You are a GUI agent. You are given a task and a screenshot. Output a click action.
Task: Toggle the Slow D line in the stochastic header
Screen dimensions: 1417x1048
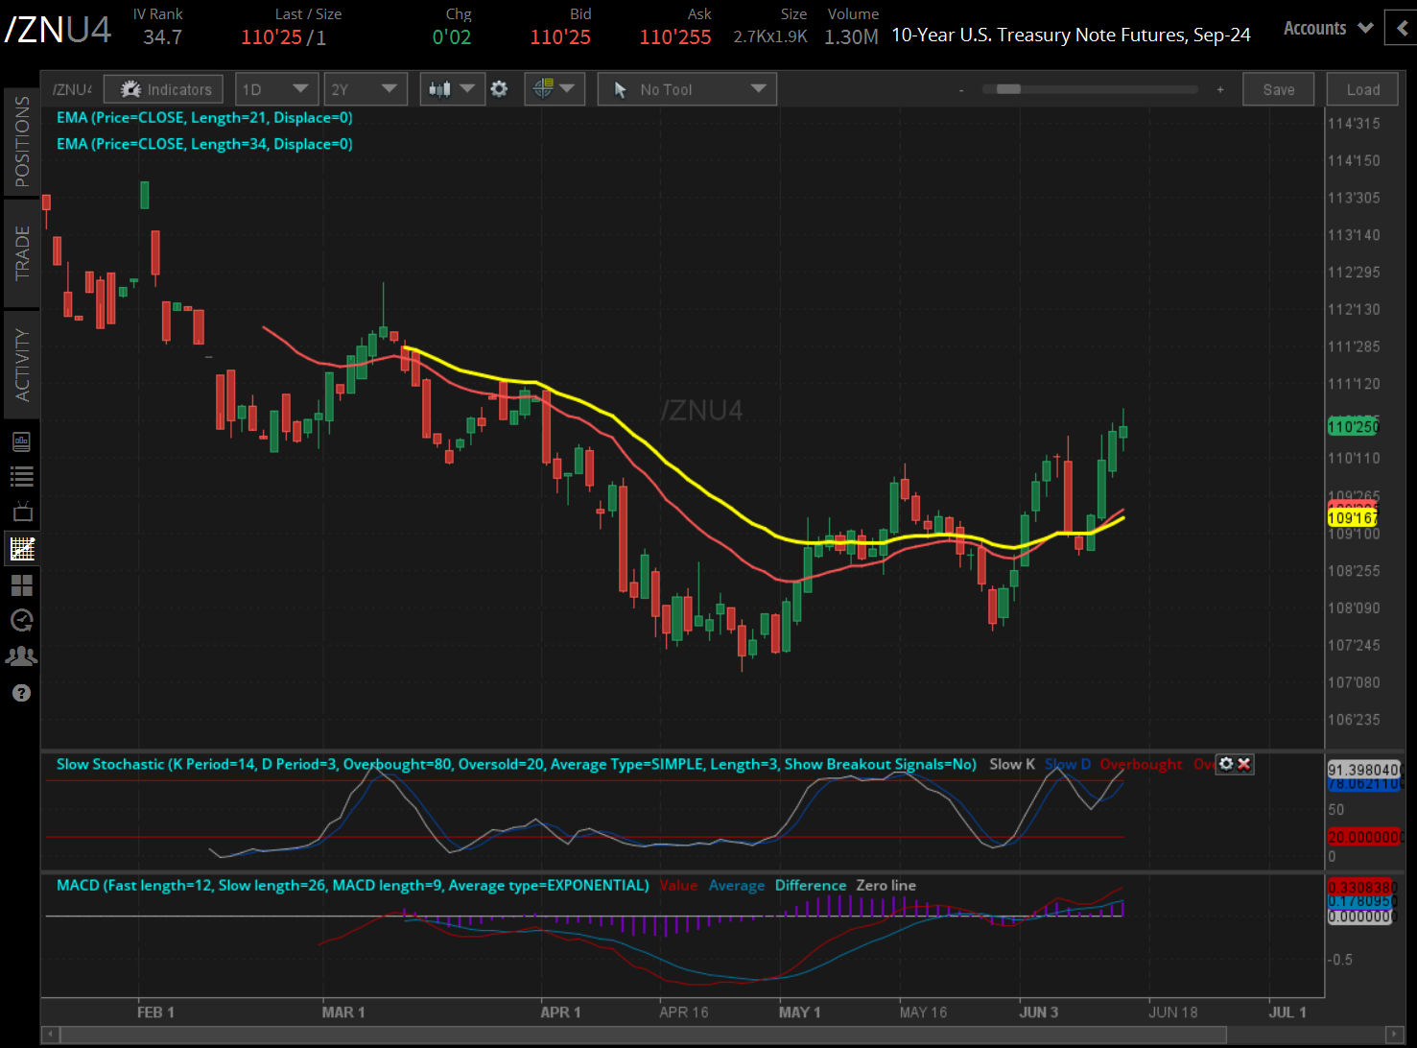(x=1068, y=764)
